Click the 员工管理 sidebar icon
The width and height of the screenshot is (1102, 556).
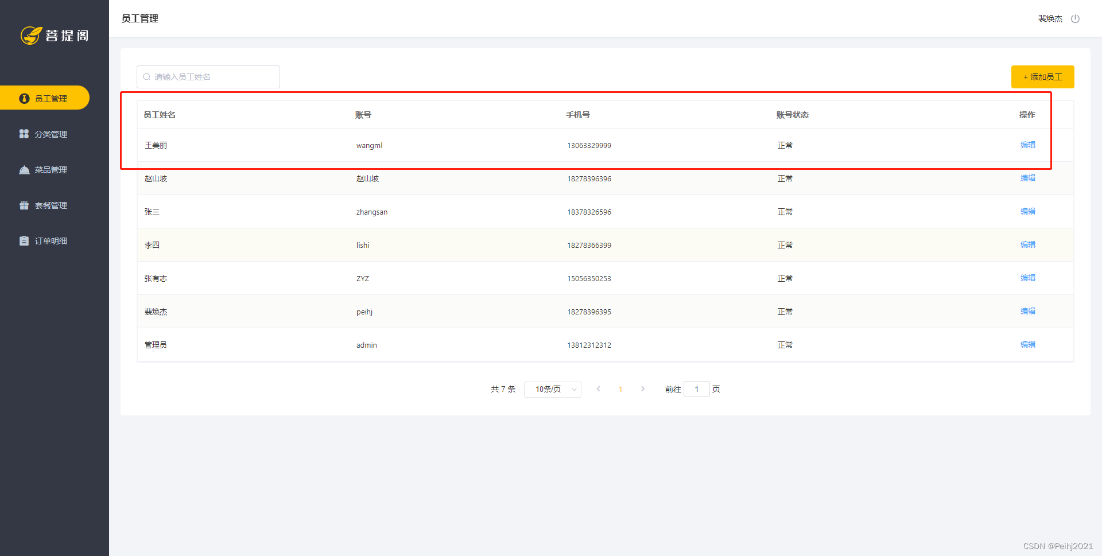[x=24, y=99]
